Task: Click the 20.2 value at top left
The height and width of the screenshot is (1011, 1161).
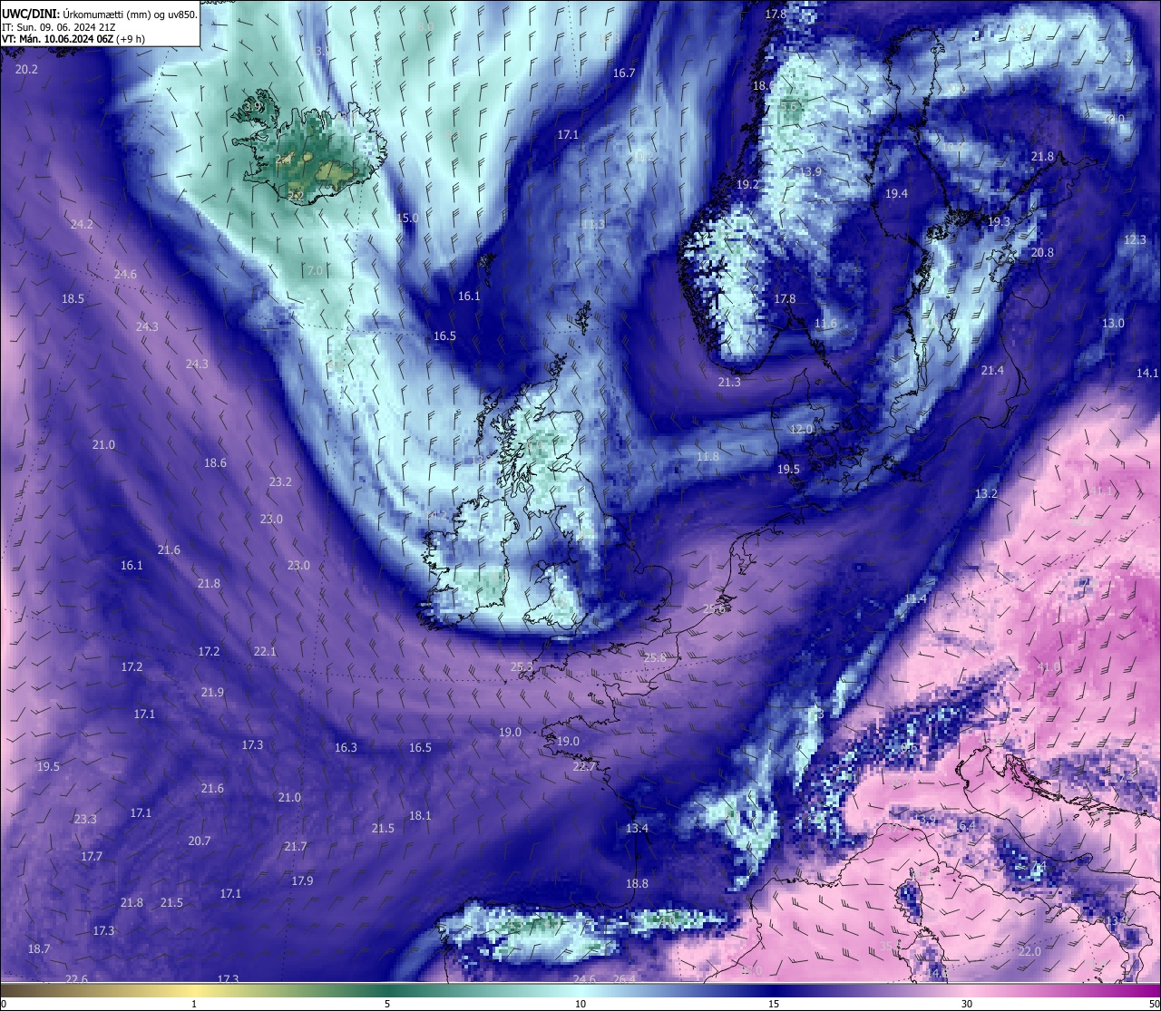Action: tap(27, 69)
